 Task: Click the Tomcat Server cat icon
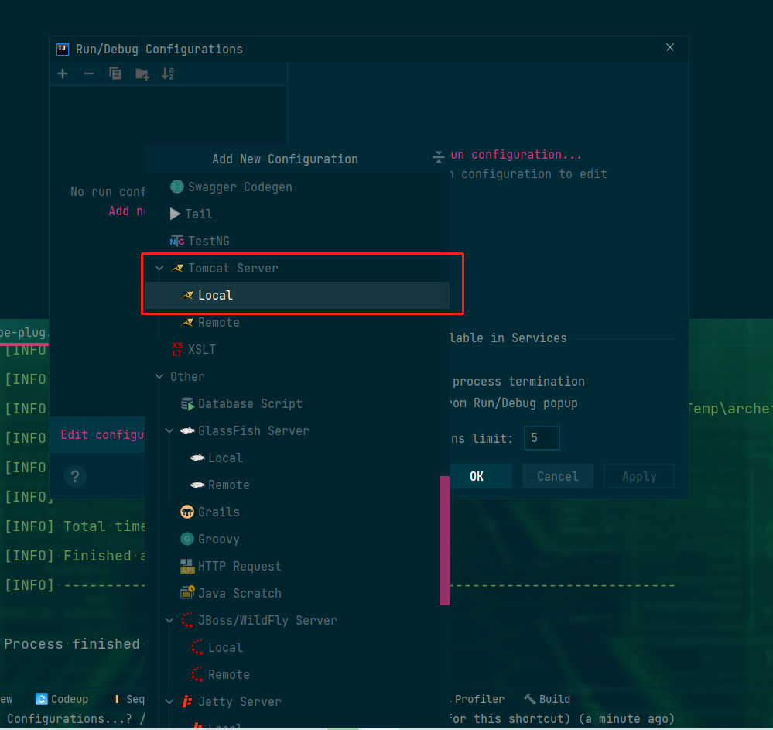[x=177, y=269]
